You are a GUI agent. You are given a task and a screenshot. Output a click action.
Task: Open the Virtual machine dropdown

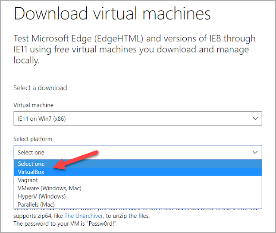(x=138, y=119)
